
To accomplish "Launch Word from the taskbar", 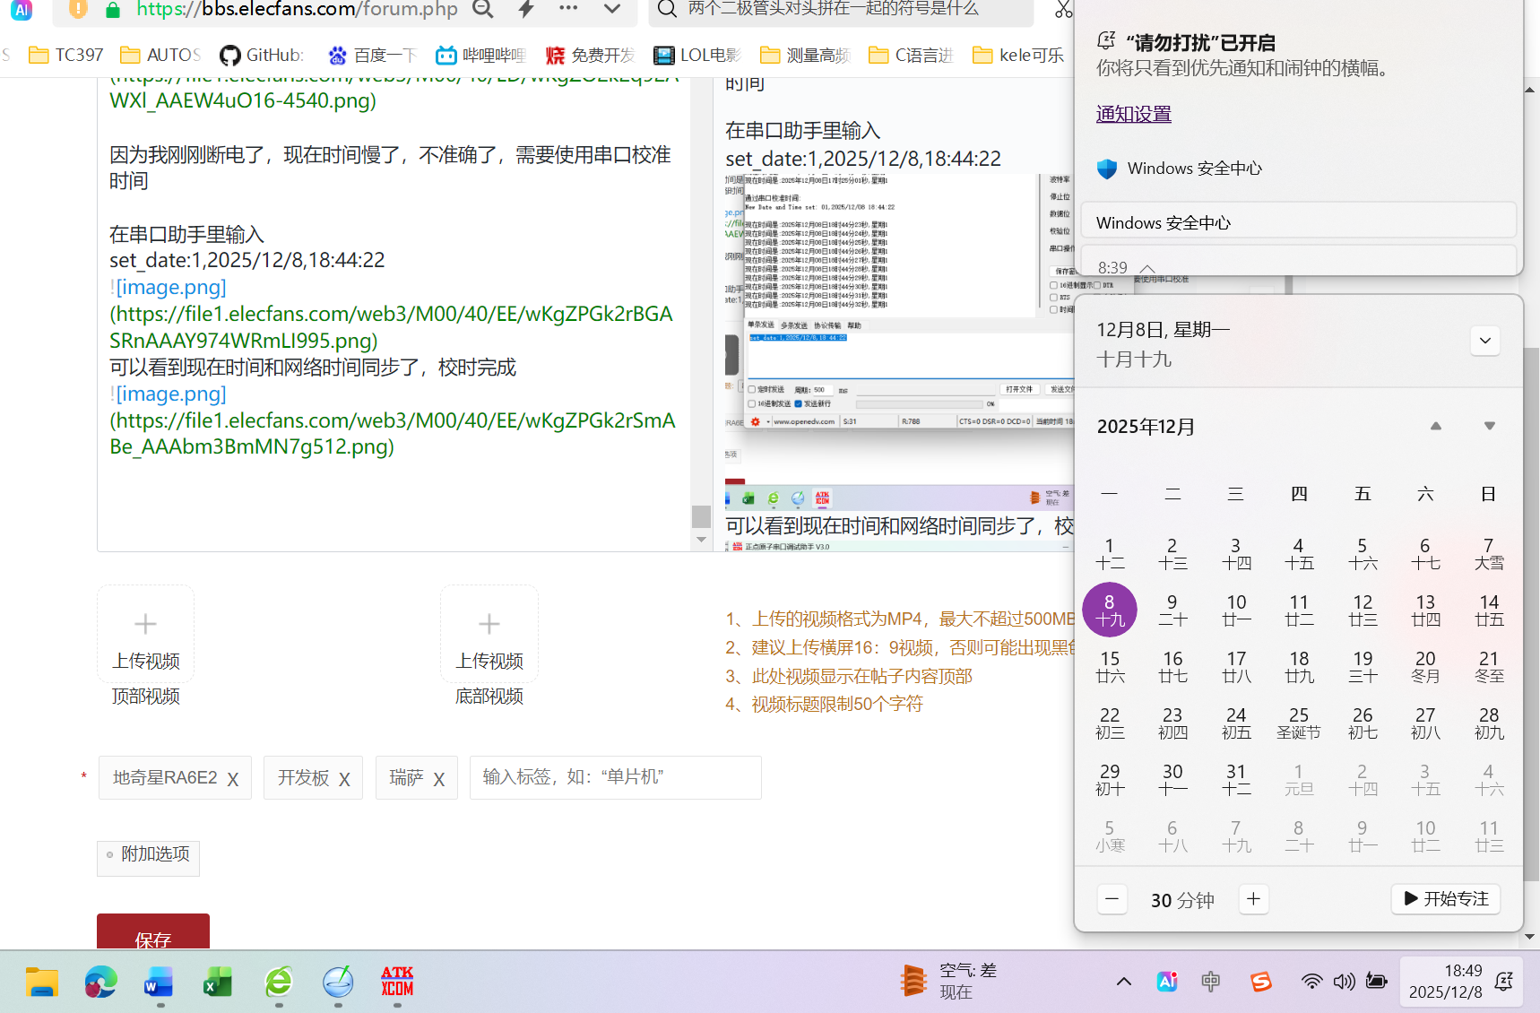I will [x=159, y=983].
